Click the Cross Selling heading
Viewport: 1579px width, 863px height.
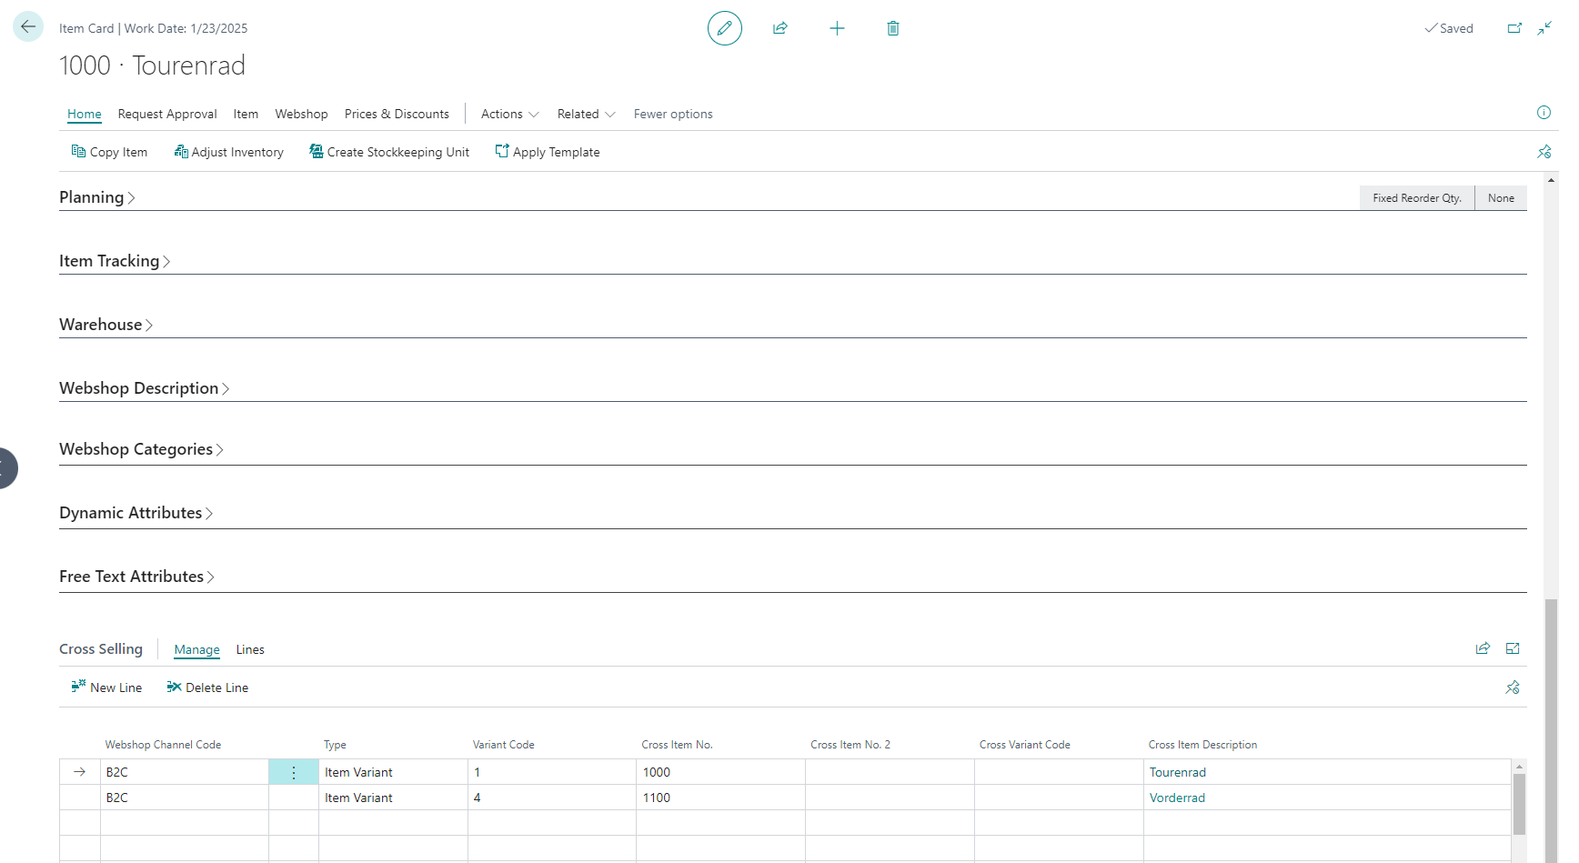(x=101, y=648)
